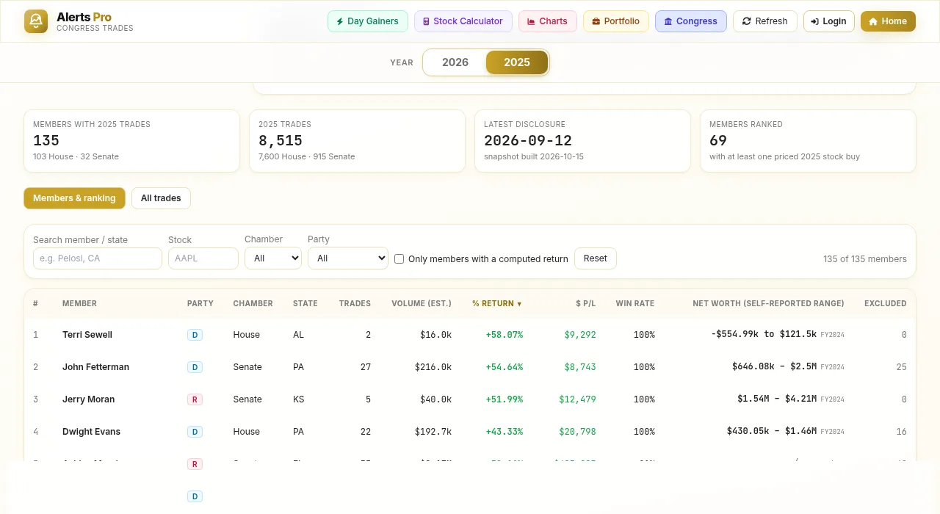Sort by the Member column header

(x=79, y=303)
